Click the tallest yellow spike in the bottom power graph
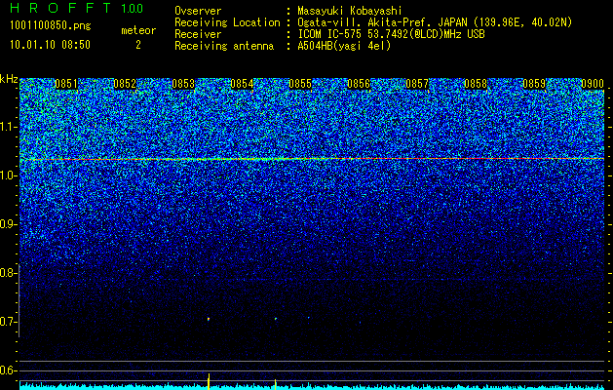 209,381
